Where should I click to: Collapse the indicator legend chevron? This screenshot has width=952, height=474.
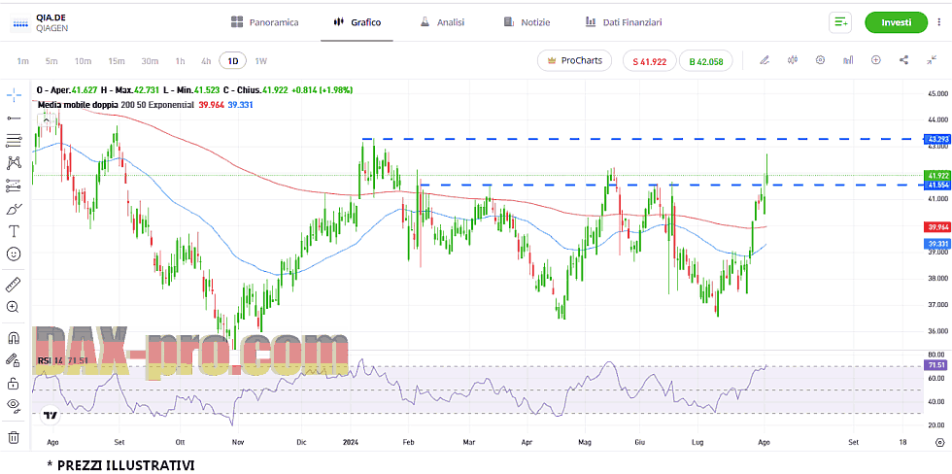coord(47,119)
